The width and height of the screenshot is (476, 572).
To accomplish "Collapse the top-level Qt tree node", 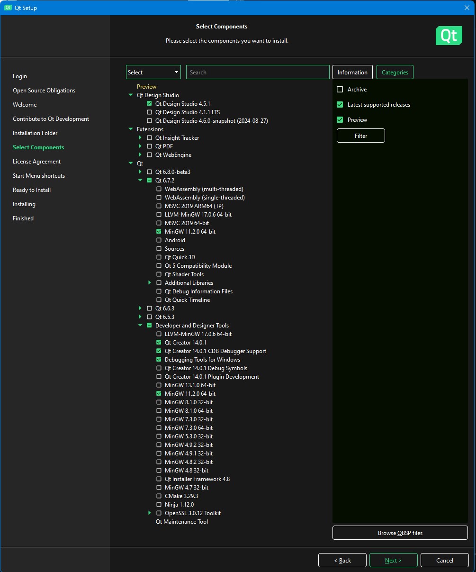I will pyautogui.click(x=131, y=163).
